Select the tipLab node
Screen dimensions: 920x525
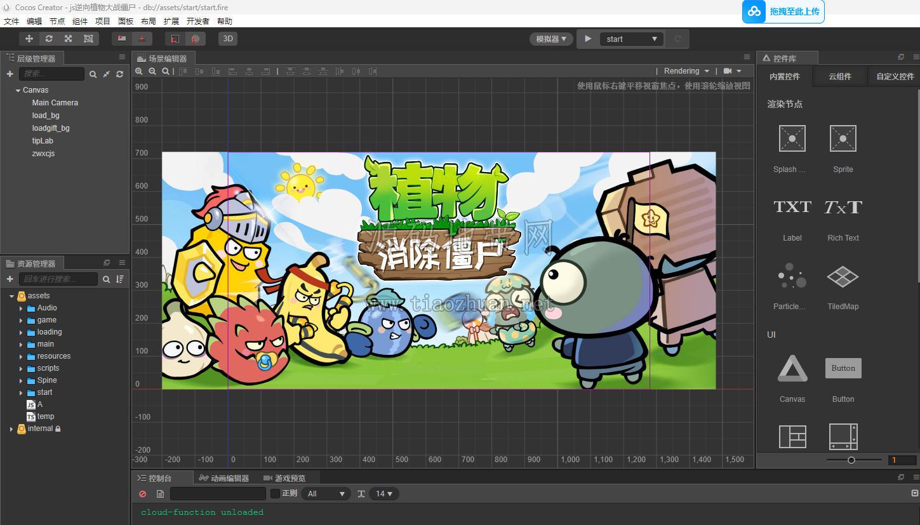pyautogui.click(x=43, y=141)
